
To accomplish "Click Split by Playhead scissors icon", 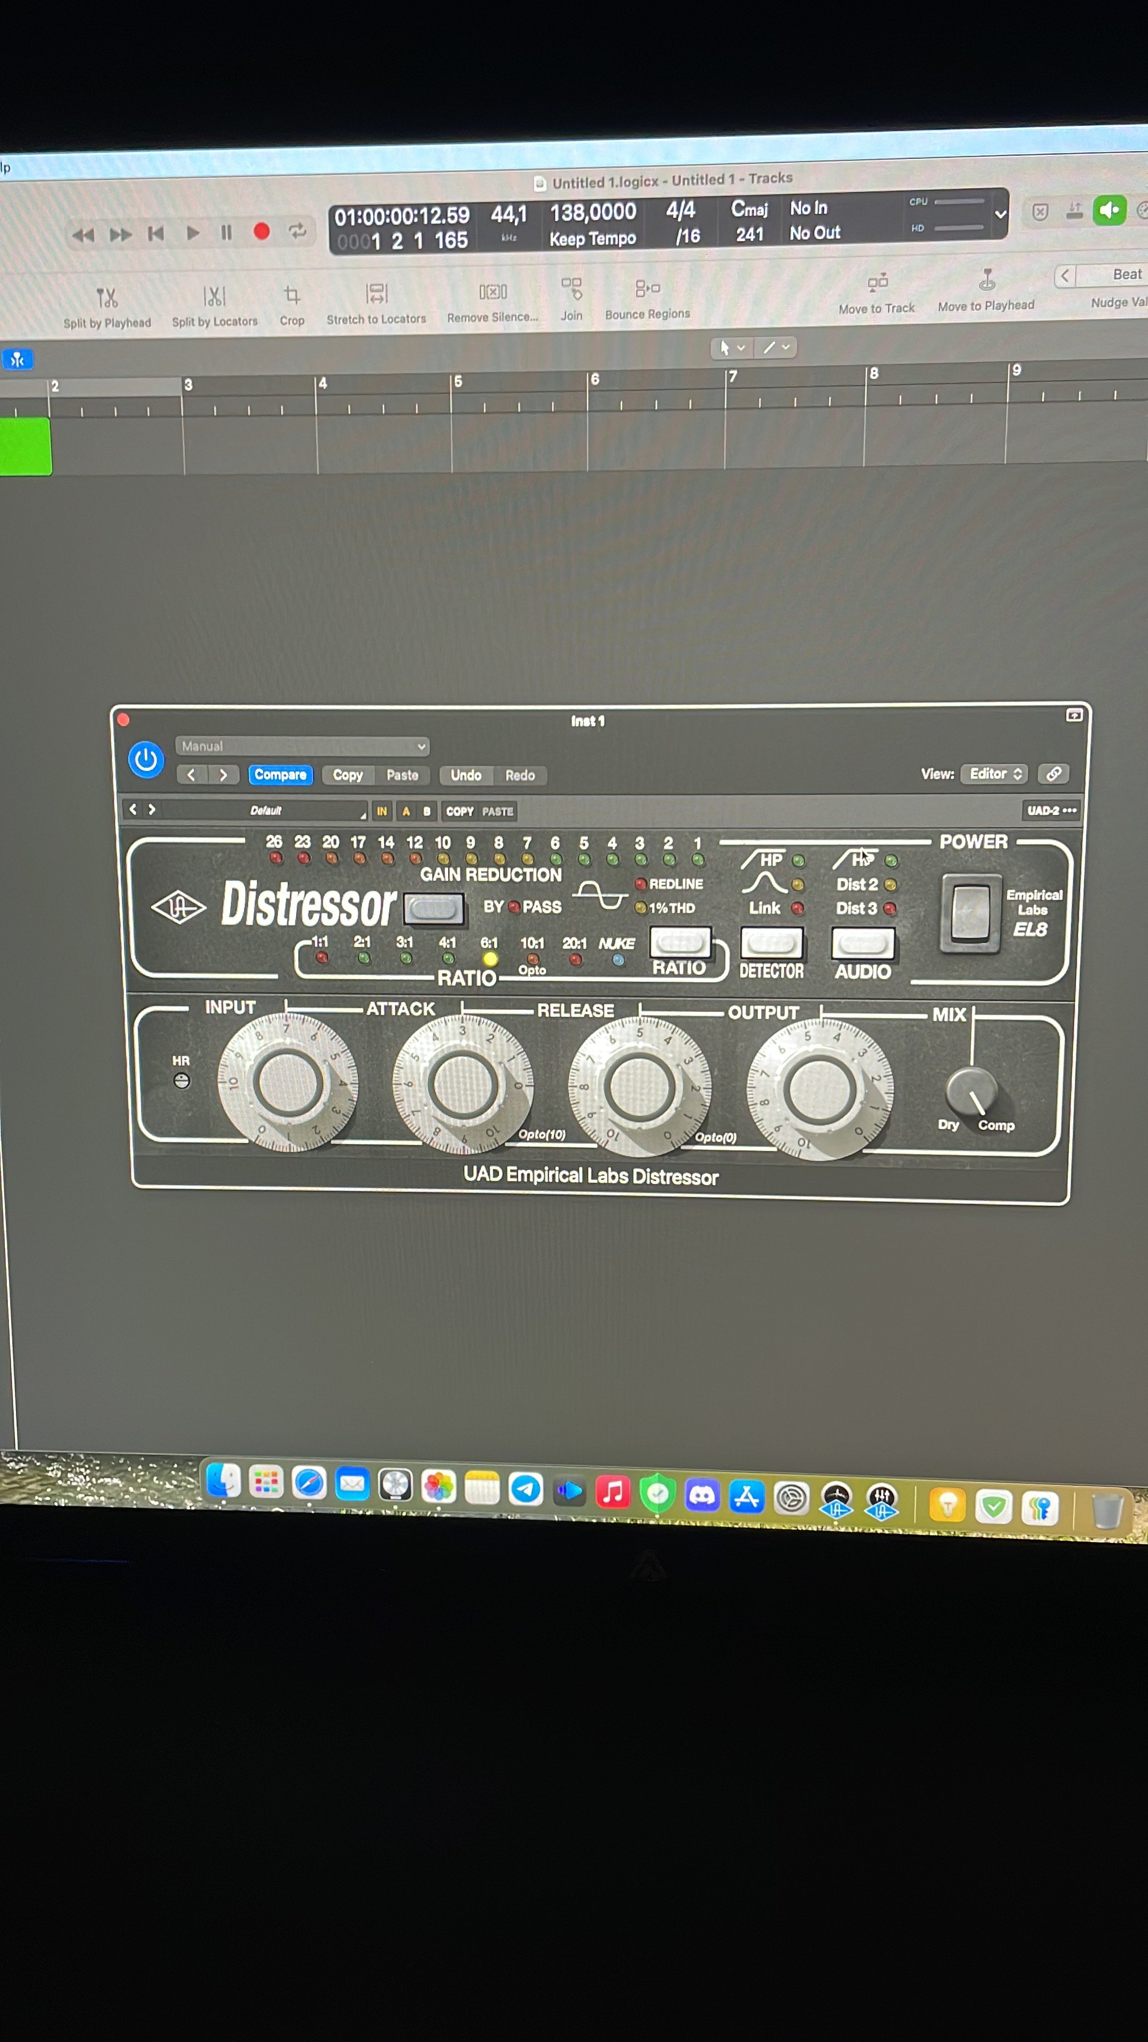I will 107,298.
